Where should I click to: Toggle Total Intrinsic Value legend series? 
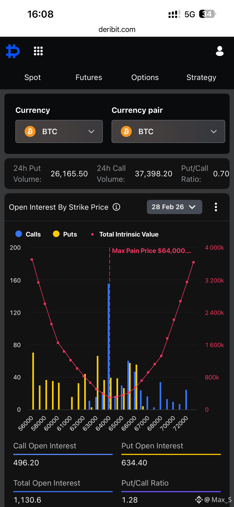[x=125, y=234]
